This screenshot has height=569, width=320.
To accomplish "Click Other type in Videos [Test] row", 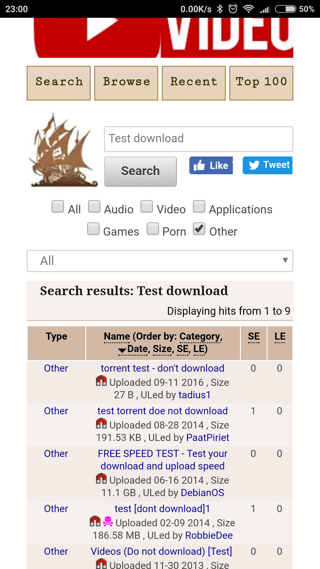I will [56, 552].
